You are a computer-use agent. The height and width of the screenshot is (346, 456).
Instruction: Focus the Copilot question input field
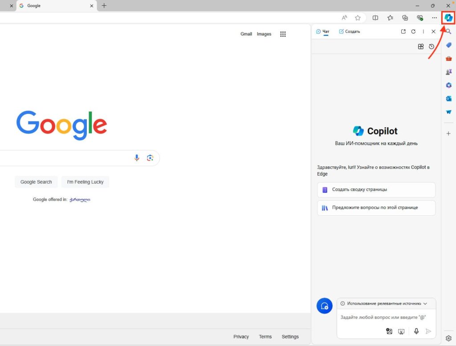tap(383, 317)
